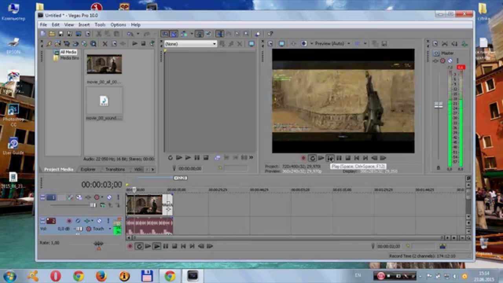Screen dimensions: 503x283
Task: Click Copy snapshot to clipboard icon
Action: (x=375, y=44)
